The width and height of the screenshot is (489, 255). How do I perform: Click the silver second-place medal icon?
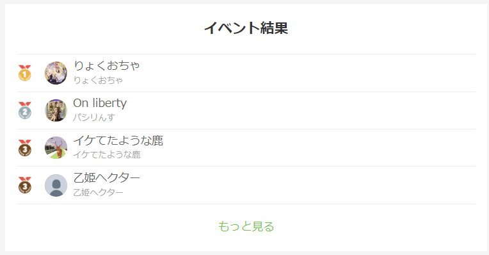pyautogui.click(x=24, y=110)
